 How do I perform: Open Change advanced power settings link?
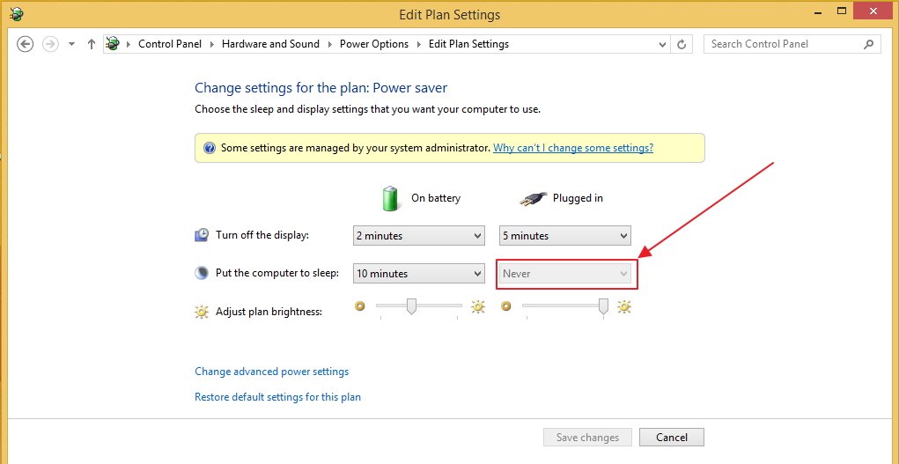[271, 372]
